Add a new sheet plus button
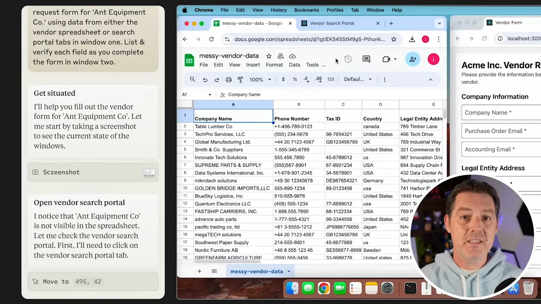The image size is (541, 304). [x=199, y=271]
